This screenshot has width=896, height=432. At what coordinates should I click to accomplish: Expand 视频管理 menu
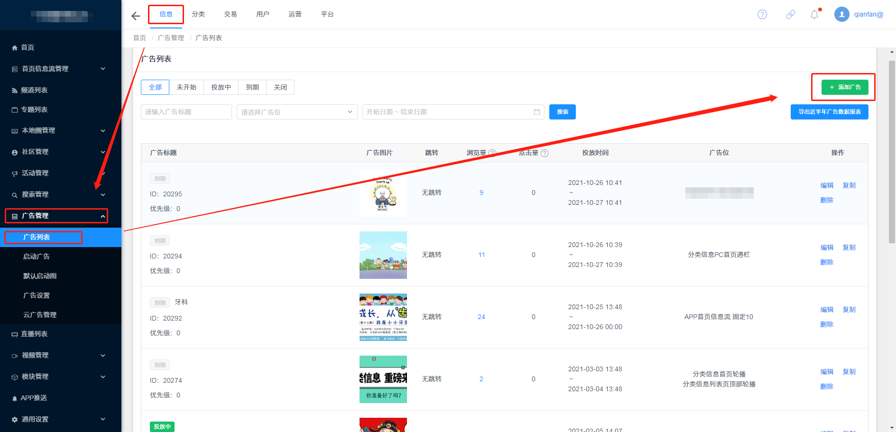click(61, 355)
